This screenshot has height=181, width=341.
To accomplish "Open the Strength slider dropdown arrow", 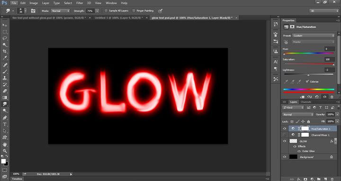I will pyautogui.click(x=97, y=10).
